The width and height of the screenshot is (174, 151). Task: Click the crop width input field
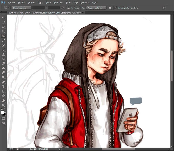click(x=38, y=8)
